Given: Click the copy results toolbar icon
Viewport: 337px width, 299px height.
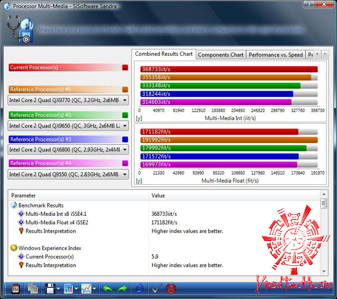Looking at the screenshot, I should [x=32, y=288].
